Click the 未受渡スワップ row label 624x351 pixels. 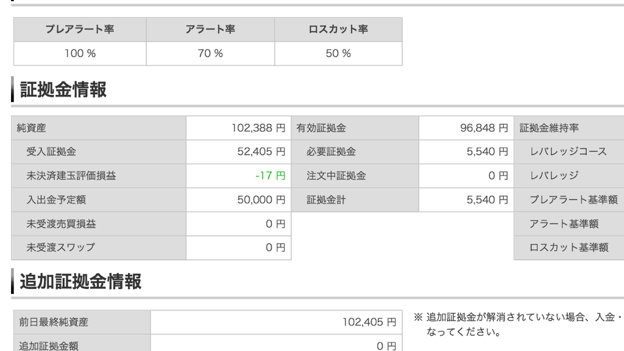coord(60,248)
